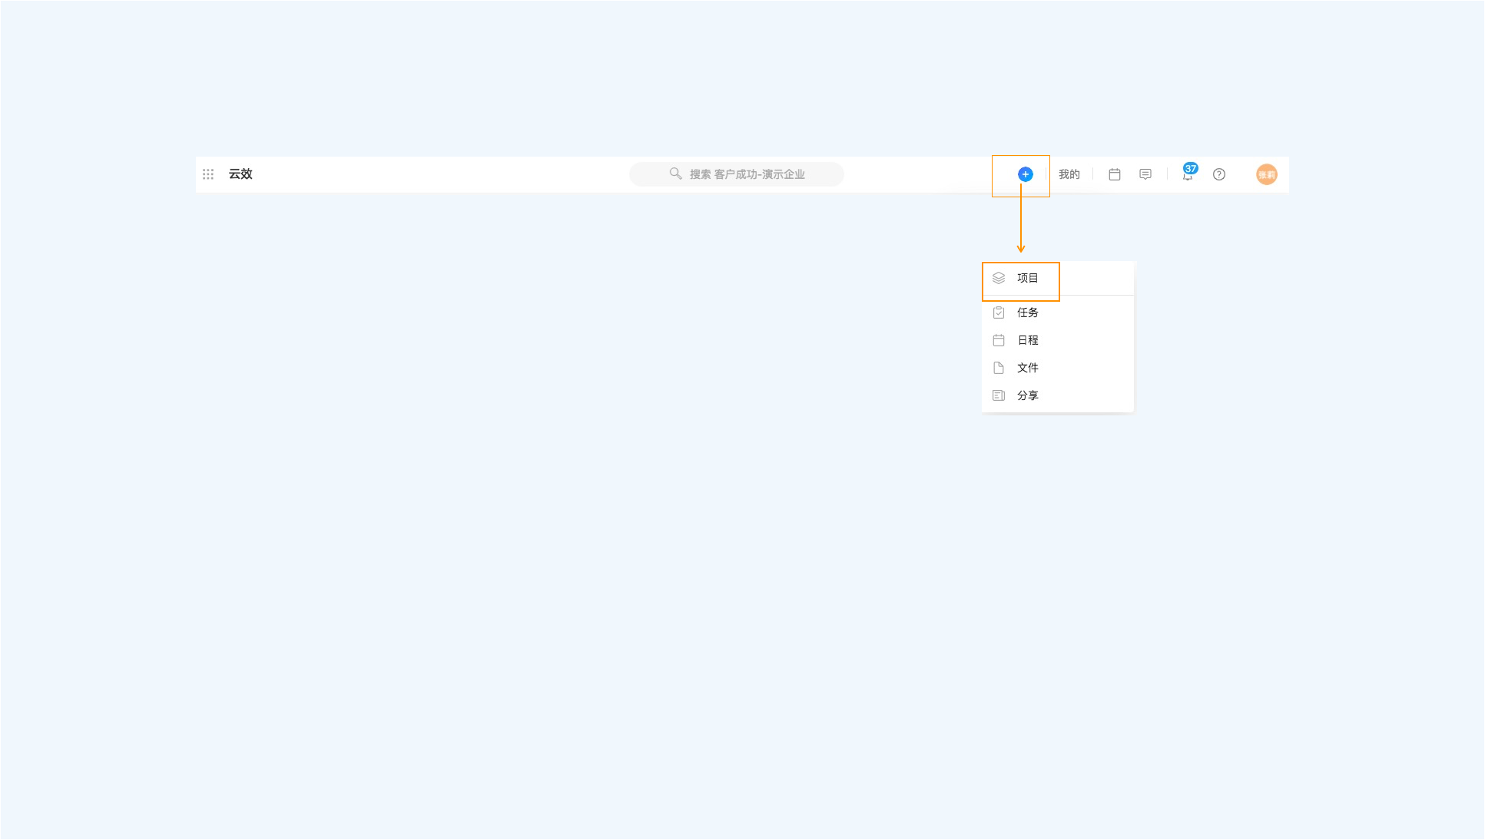
Task: Focus the 搜索 客户成功-演示企业 search box
Action: point(736,174)
